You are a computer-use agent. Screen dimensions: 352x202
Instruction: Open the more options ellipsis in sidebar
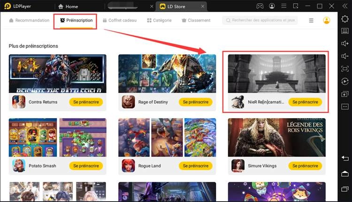[x=344, y=106]
